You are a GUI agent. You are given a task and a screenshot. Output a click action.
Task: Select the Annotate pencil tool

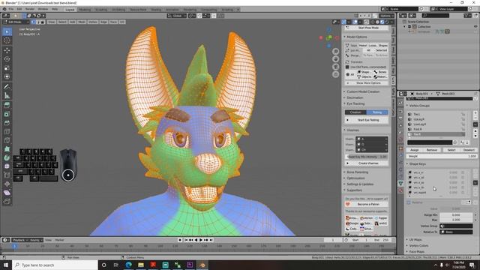7,87
